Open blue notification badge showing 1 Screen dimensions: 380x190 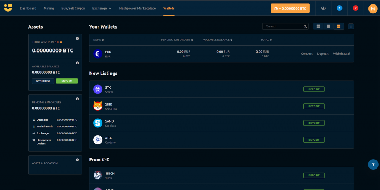pos(339,8)
